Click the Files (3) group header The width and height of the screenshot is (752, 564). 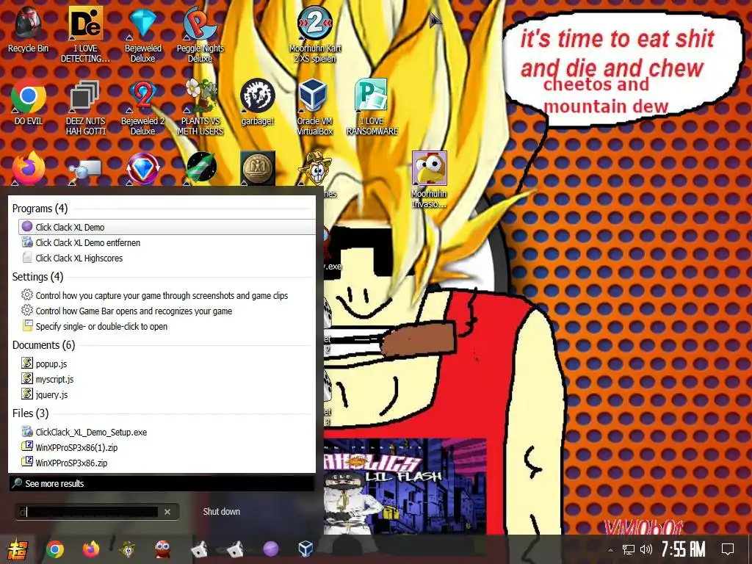[x=30, y=413]
